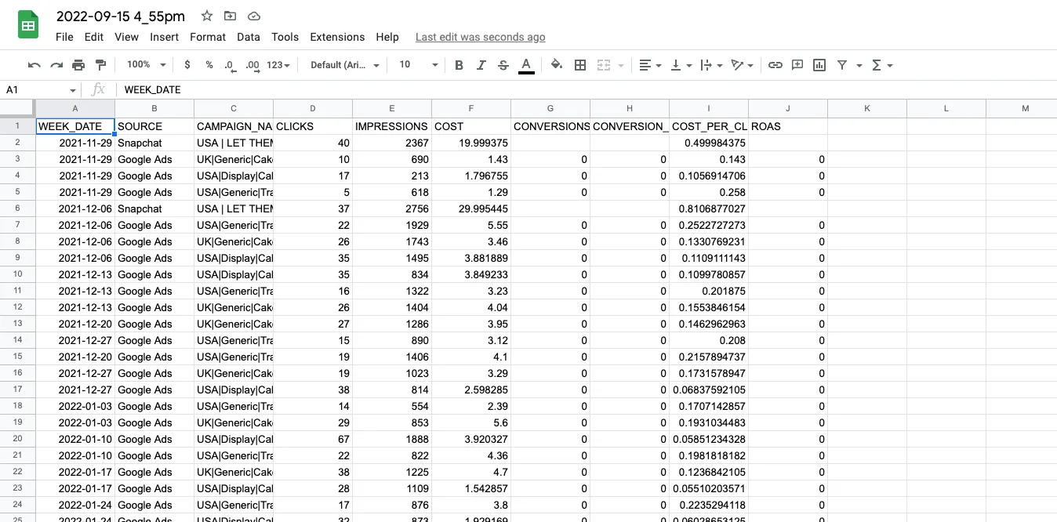This screenshot has height=522, width=1057.
Task: Open the Tools menu
Action: (x=285, y=37)
